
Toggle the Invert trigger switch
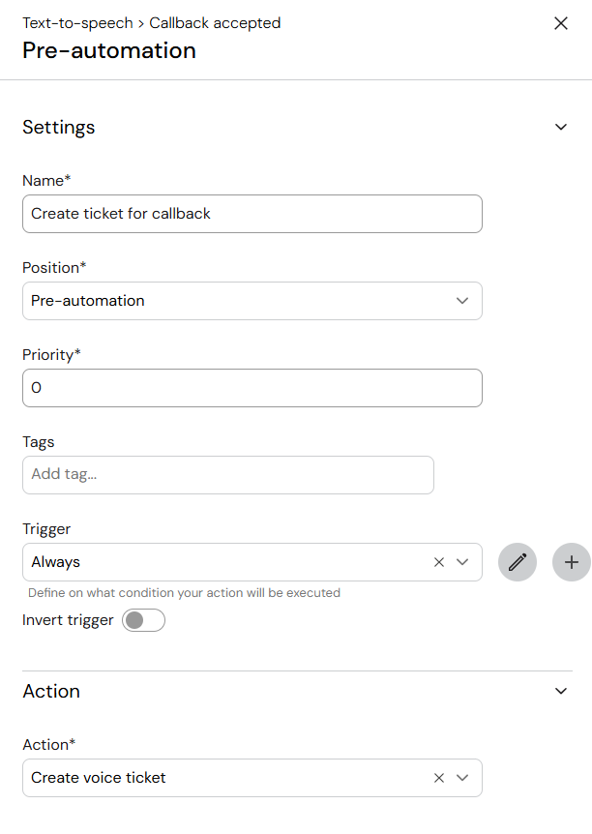[x=143, y=620]
